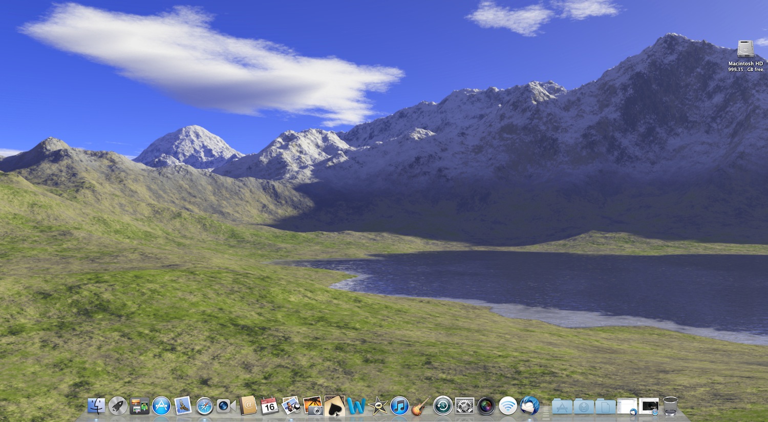The image size is (768, 422).
Task: Open Mission Control in the Dock
Action: click(139, 406)
